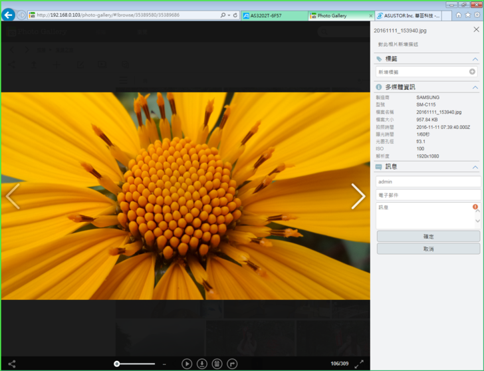The image size is (484, 371).
Task: Go to the next photo
Action: pos(358,196)
